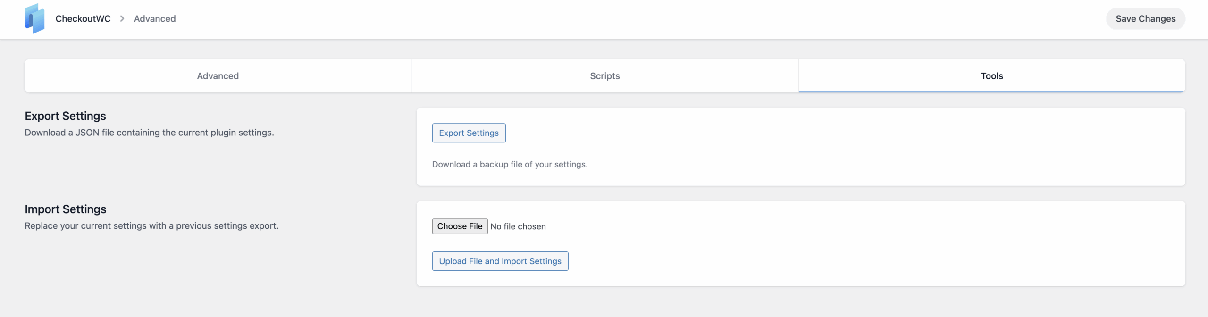Click empty area of export settings card
The image size is (1208, 317).
[849, 146]
